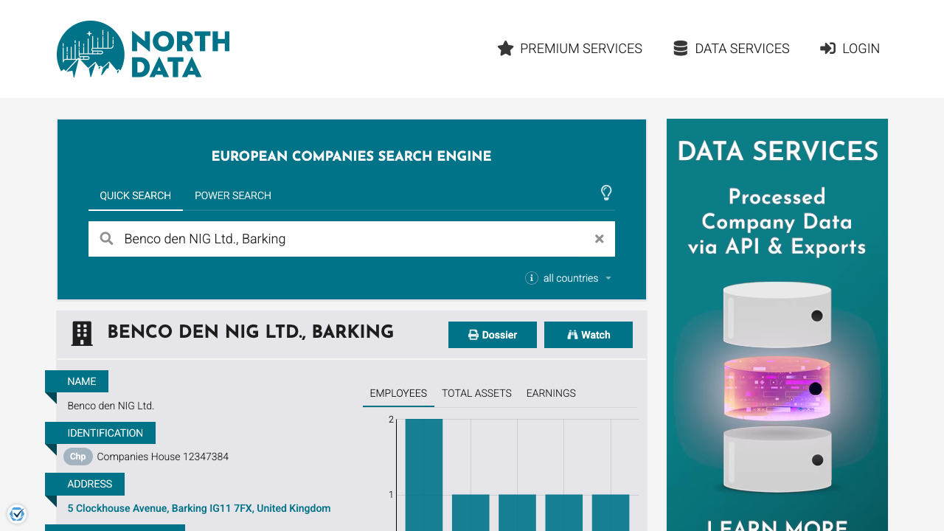Follow the 5 Clockhouse Avenue address link
This screenshot has height=531, width=944.
[x=198, y=508]
